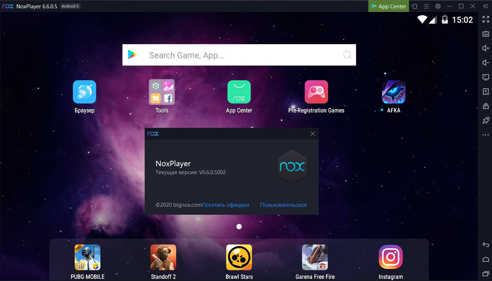Toggle fullscreen mode in sidebar

(x=486, y=19)
